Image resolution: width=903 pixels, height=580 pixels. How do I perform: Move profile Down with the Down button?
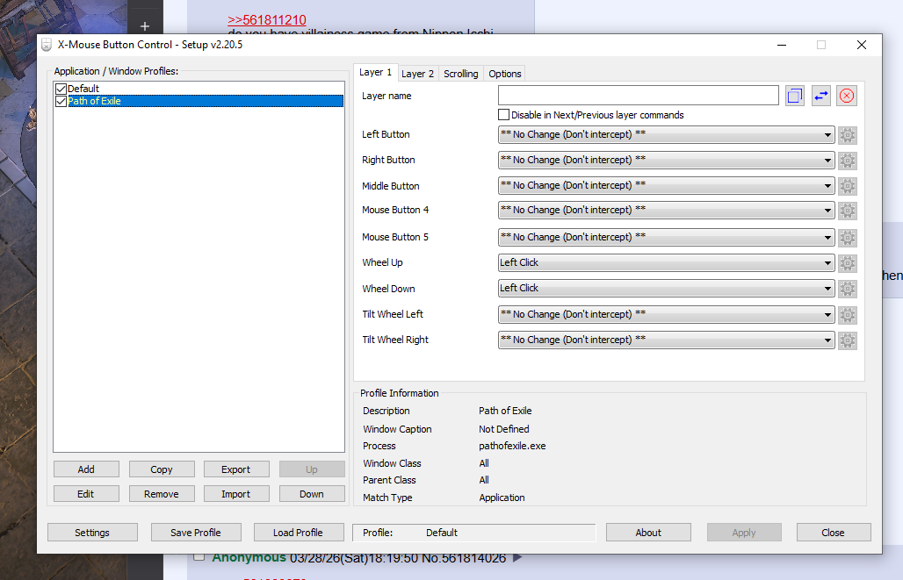[312, 494]
